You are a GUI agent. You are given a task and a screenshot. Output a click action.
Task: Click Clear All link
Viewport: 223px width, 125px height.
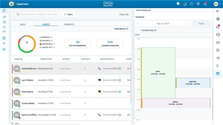coord(124,14)
